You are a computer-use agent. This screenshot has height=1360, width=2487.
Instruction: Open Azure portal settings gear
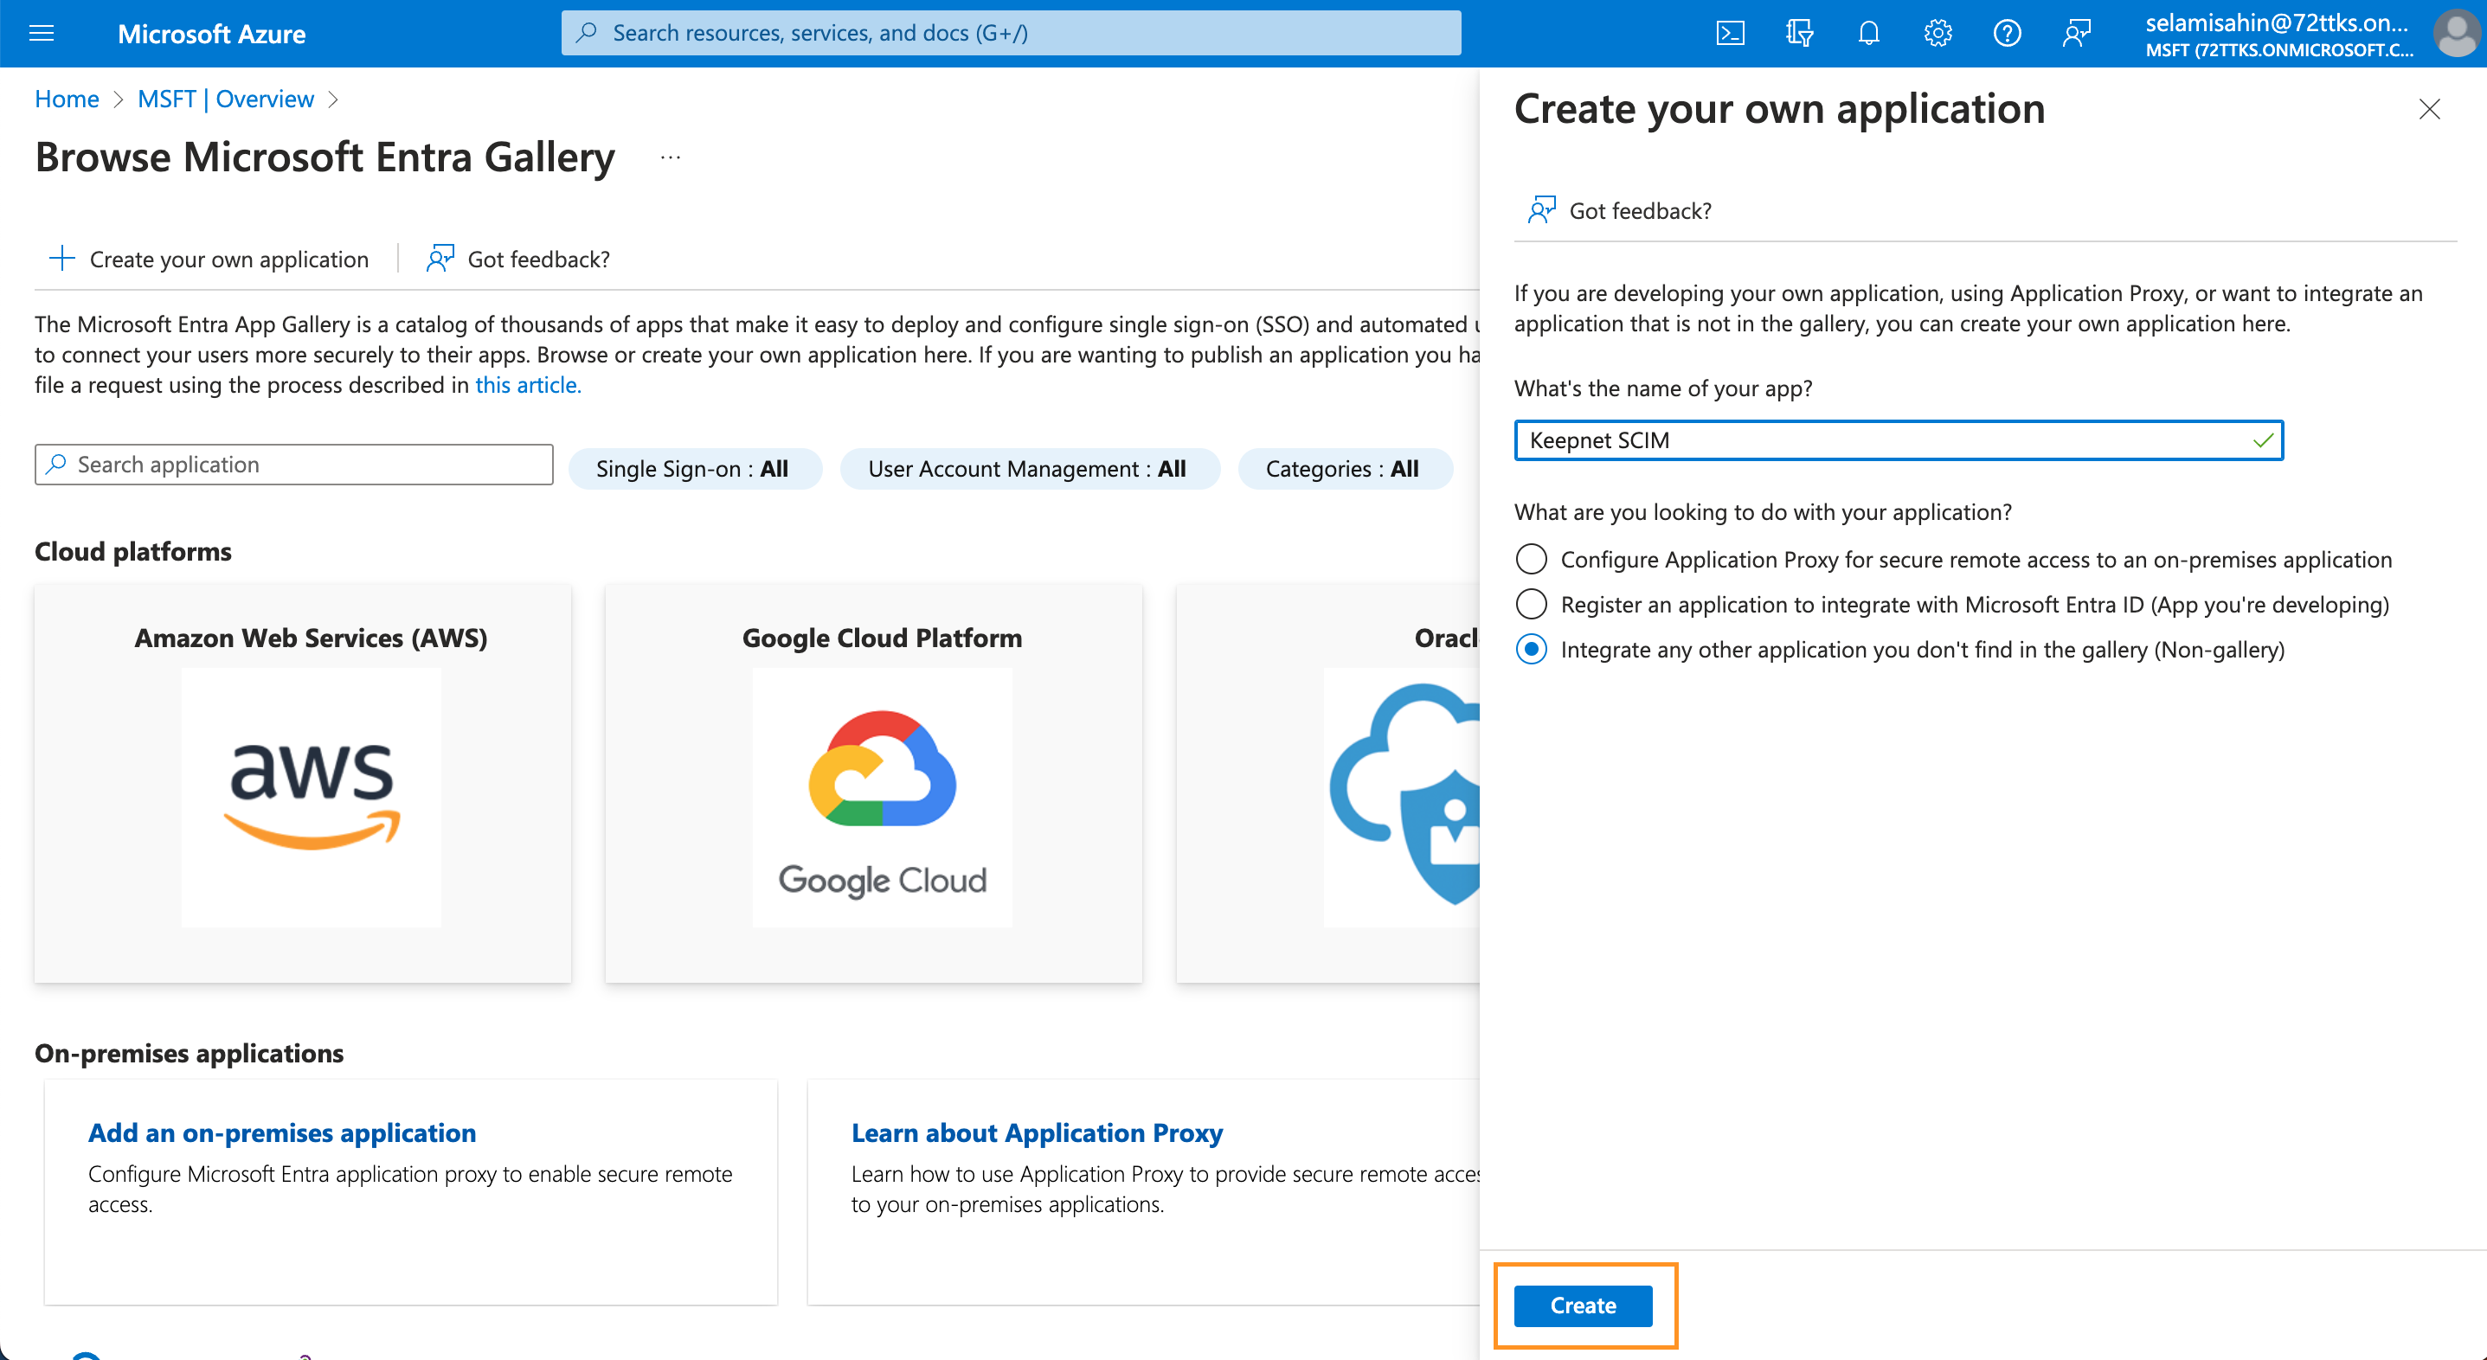coord(1937,32)
